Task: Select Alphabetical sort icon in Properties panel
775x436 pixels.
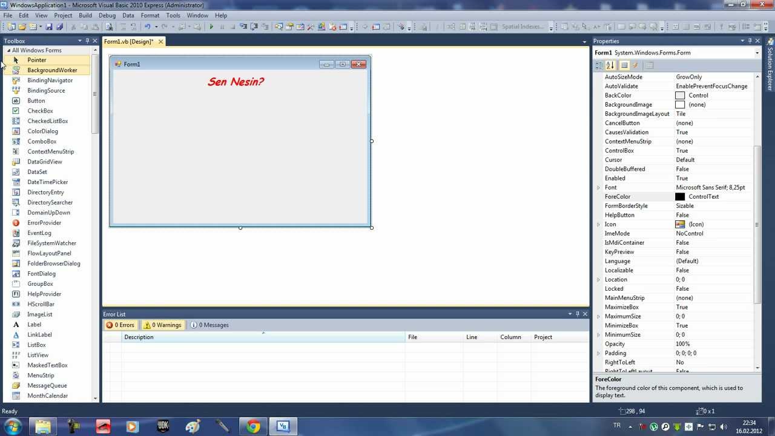Action: tap(610, 65)
